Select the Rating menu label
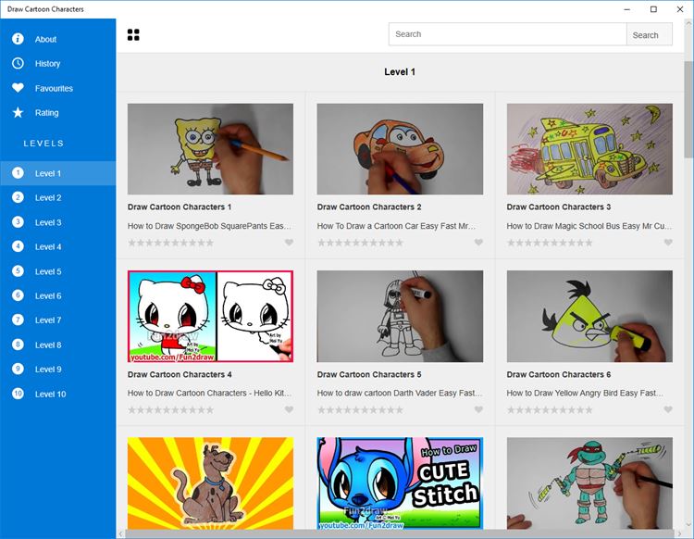This screenshot has height=539, width=694. point(47,112)
